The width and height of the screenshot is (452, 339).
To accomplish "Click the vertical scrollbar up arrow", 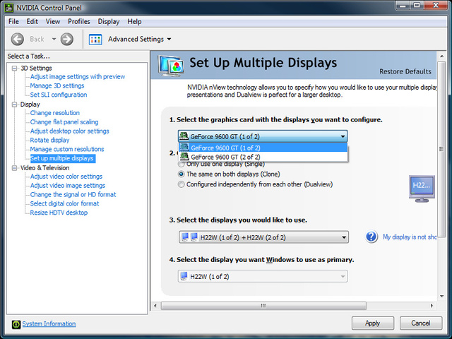I will (441, 56).
